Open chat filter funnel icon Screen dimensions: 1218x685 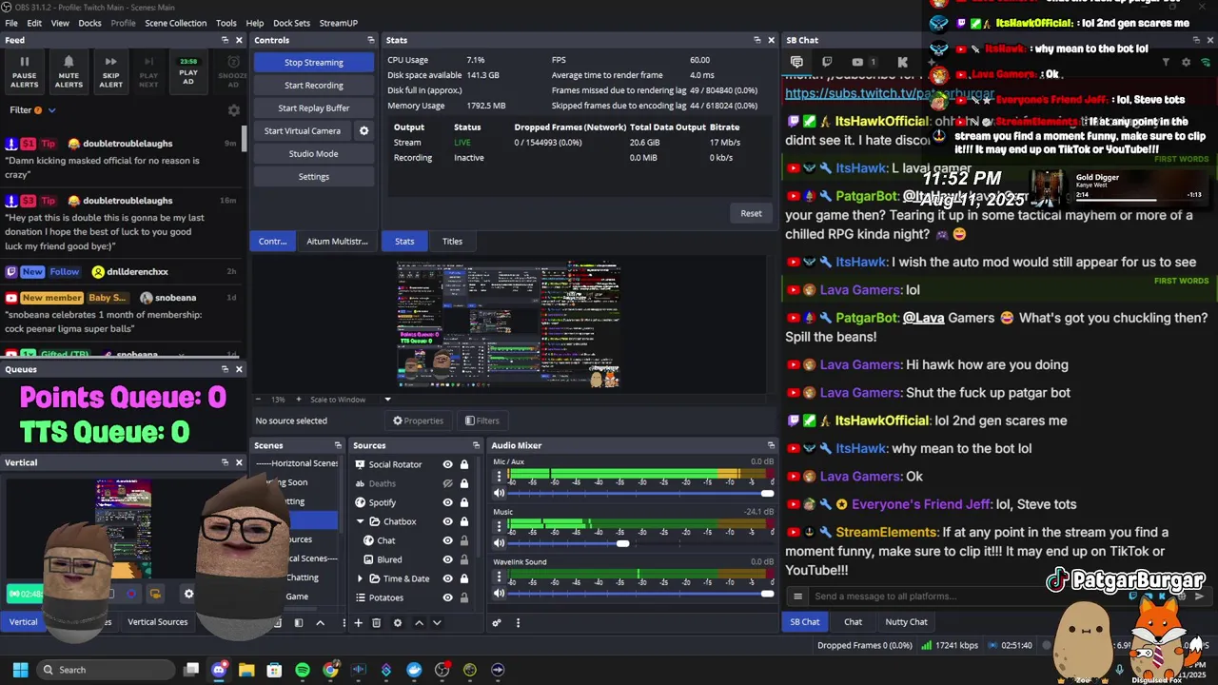[x=1166, y=62]
